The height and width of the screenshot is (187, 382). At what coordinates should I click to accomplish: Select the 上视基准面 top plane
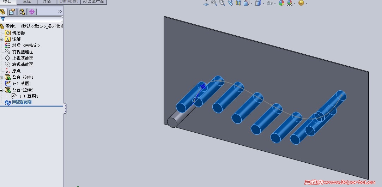click(x=23, y=58)
